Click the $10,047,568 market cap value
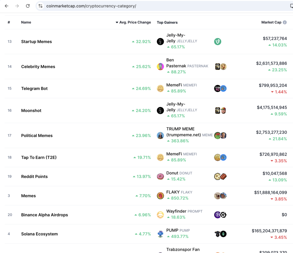The width and height of the screenshot is (293, 253). coord(275,173)
